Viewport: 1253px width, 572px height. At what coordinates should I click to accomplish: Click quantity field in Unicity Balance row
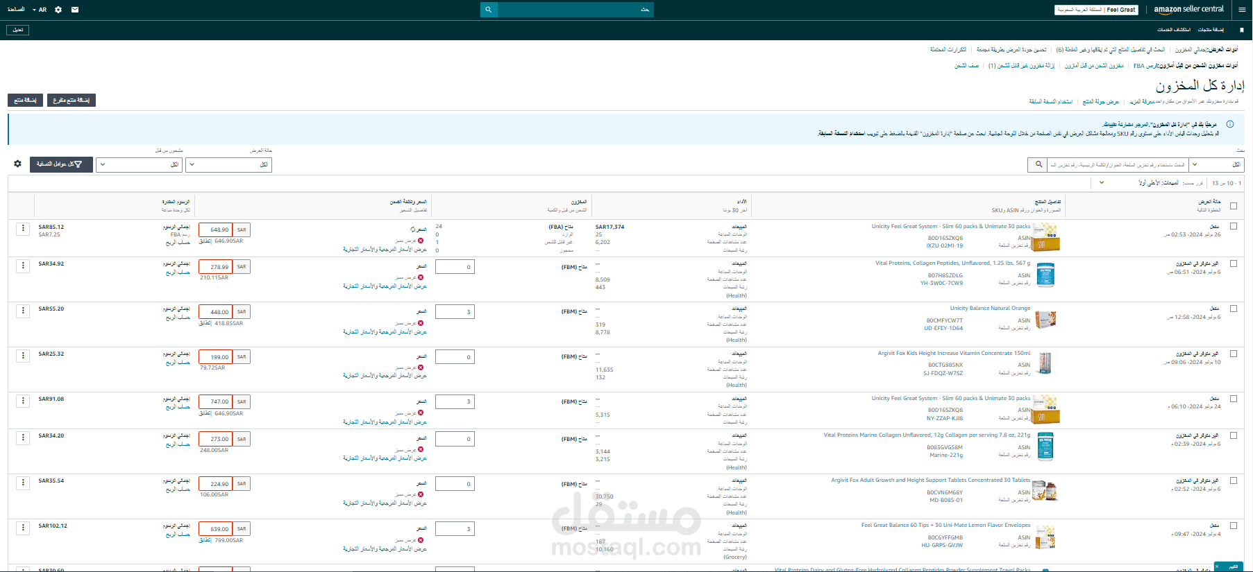(455, 312)
